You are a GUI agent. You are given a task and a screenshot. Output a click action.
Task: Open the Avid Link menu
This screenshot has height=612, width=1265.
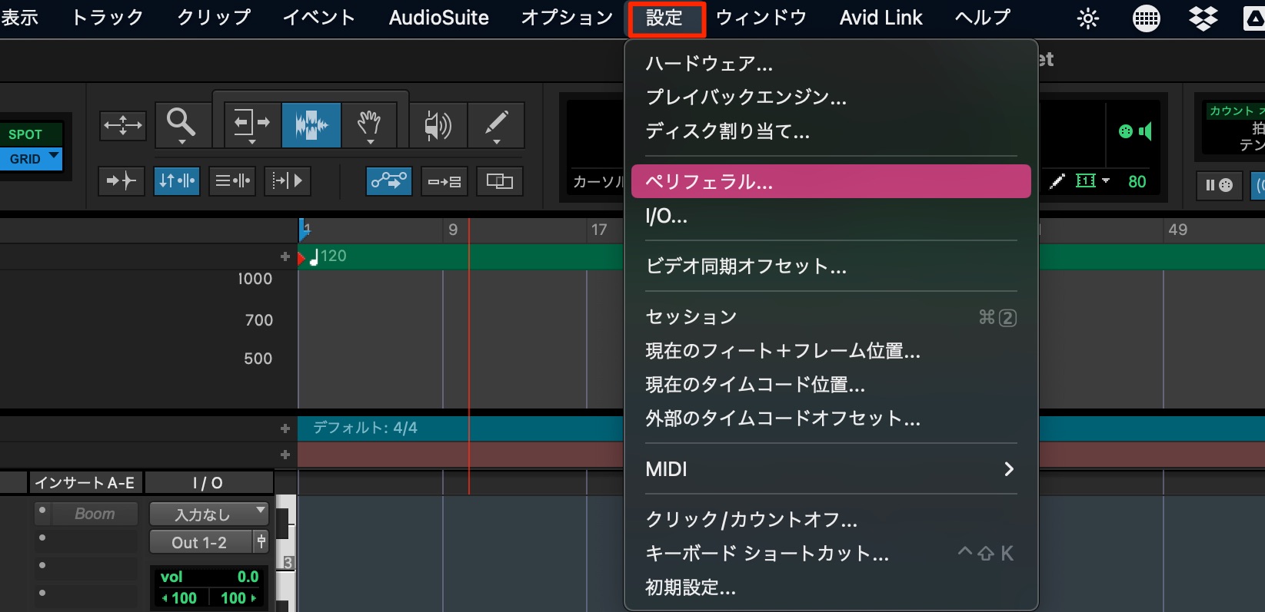881,18
